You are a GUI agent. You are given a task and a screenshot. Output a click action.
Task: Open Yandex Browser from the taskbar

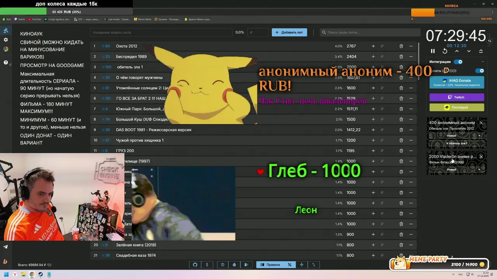coord(15,275)
